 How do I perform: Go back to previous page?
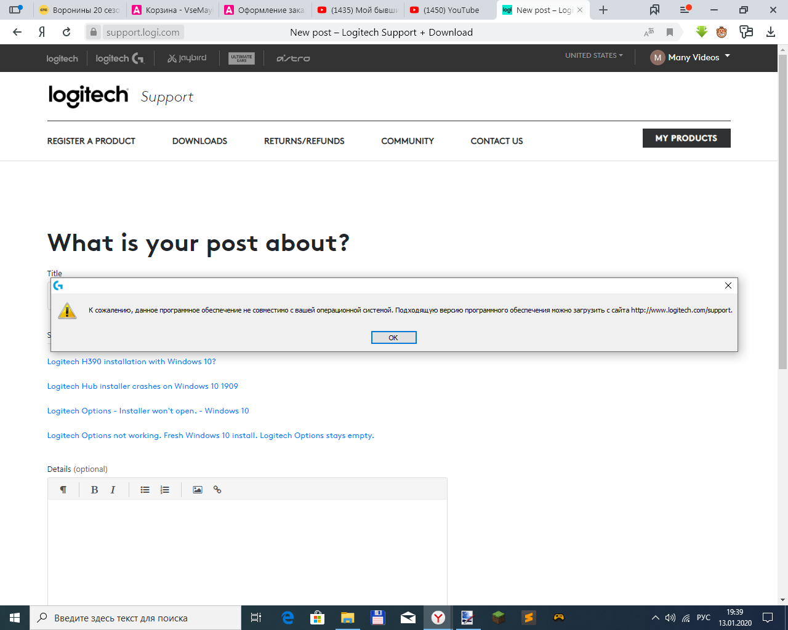click(x=17, y=32)
